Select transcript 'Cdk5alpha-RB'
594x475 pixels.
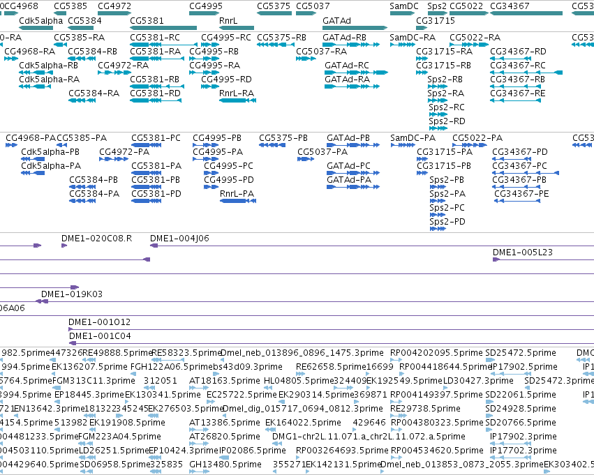(48, 66)
